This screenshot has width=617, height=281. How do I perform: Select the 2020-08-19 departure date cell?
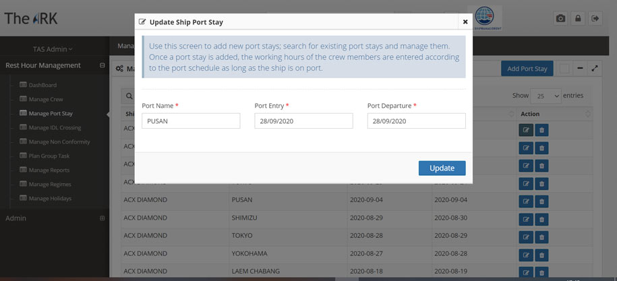pos(451,271)
